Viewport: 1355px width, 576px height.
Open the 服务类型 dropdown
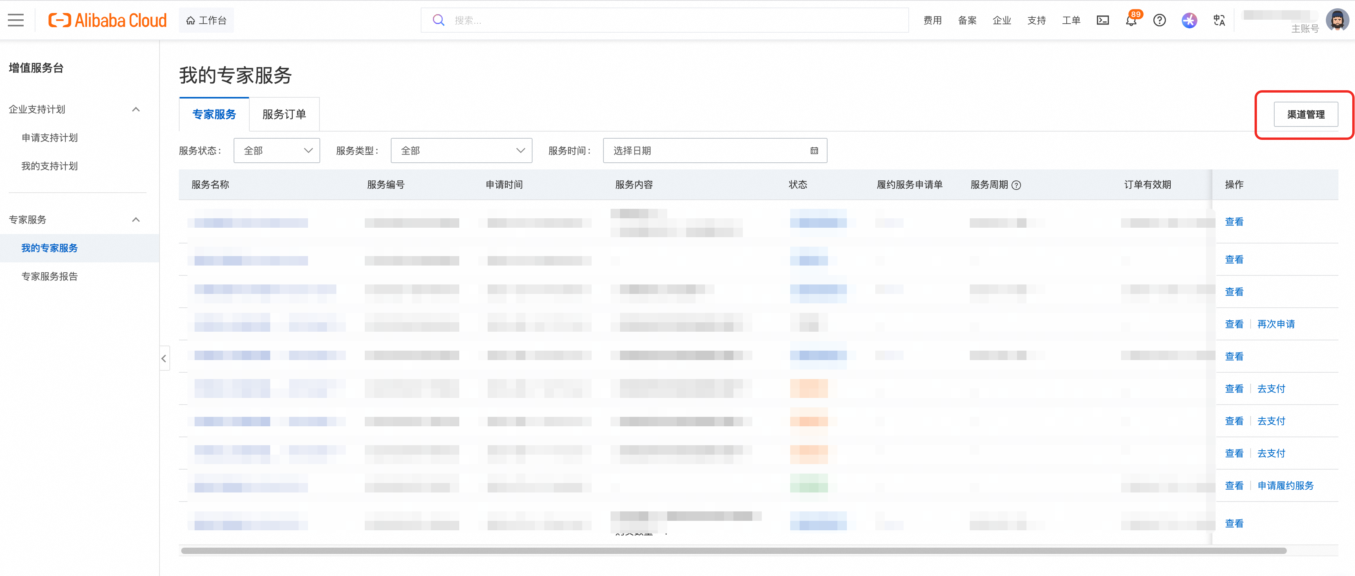461,151
